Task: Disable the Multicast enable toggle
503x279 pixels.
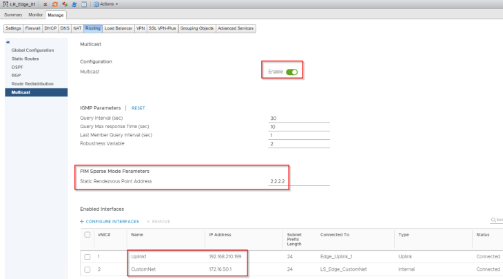Action: click(292, 72)
